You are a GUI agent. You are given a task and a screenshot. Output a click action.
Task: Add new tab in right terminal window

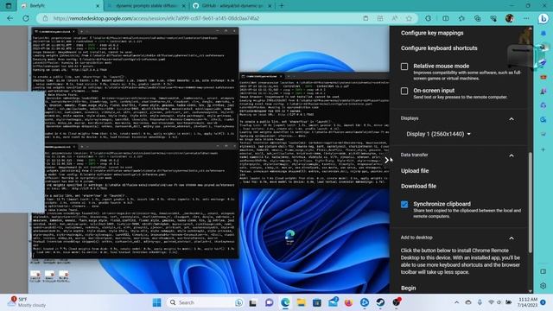pos(288,76)
